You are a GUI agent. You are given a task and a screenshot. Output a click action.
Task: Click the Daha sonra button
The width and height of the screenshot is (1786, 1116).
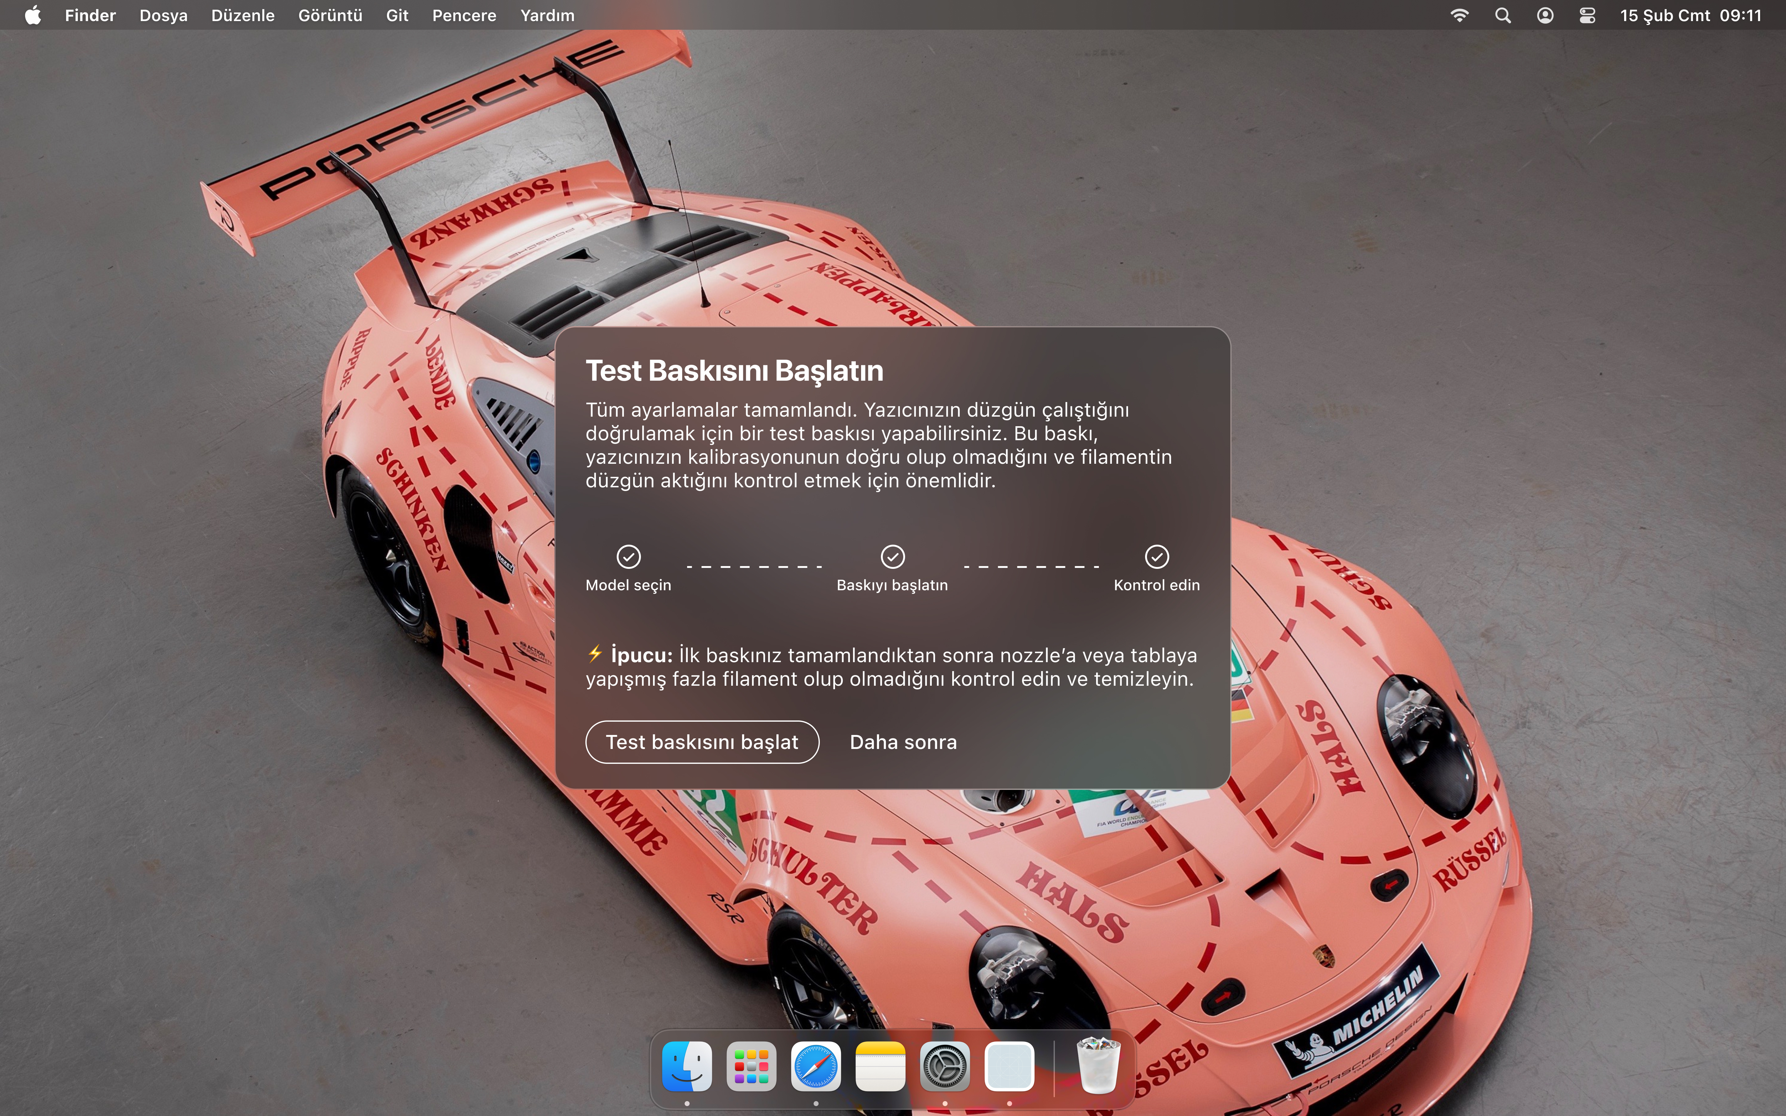coord(903,742)
